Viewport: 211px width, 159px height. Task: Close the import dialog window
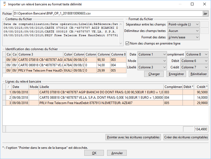click(x=205, y=4)
